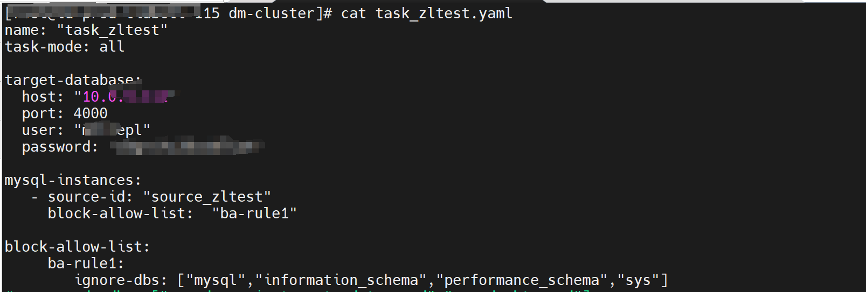Viewport: 866px width, 292px height.
Task: Click the mysql-instances heading
Action: coord(73,180)
